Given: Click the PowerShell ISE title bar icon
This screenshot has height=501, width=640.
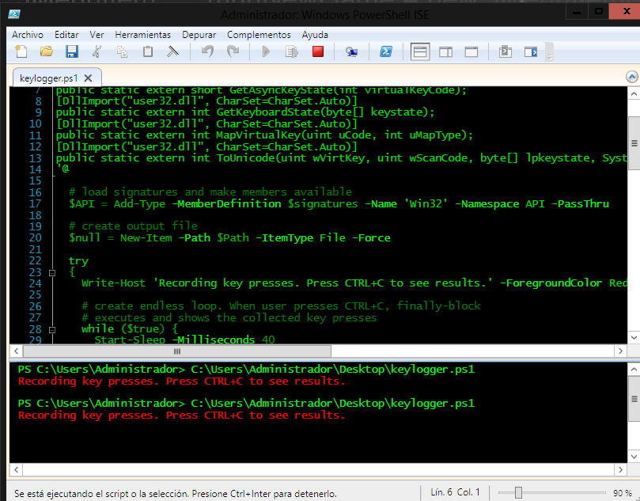Looking at the screenshot, I should pyautogui.click(x=14, y=14).
